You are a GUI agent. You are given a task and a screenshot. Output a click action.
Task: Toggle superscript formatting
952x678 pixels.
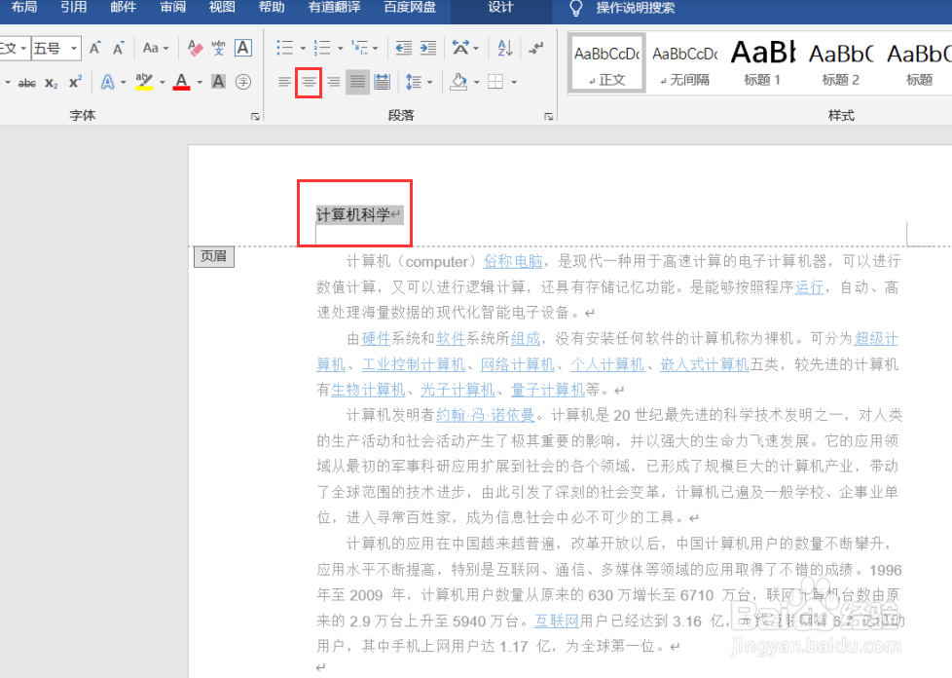[x=75, y=82]
